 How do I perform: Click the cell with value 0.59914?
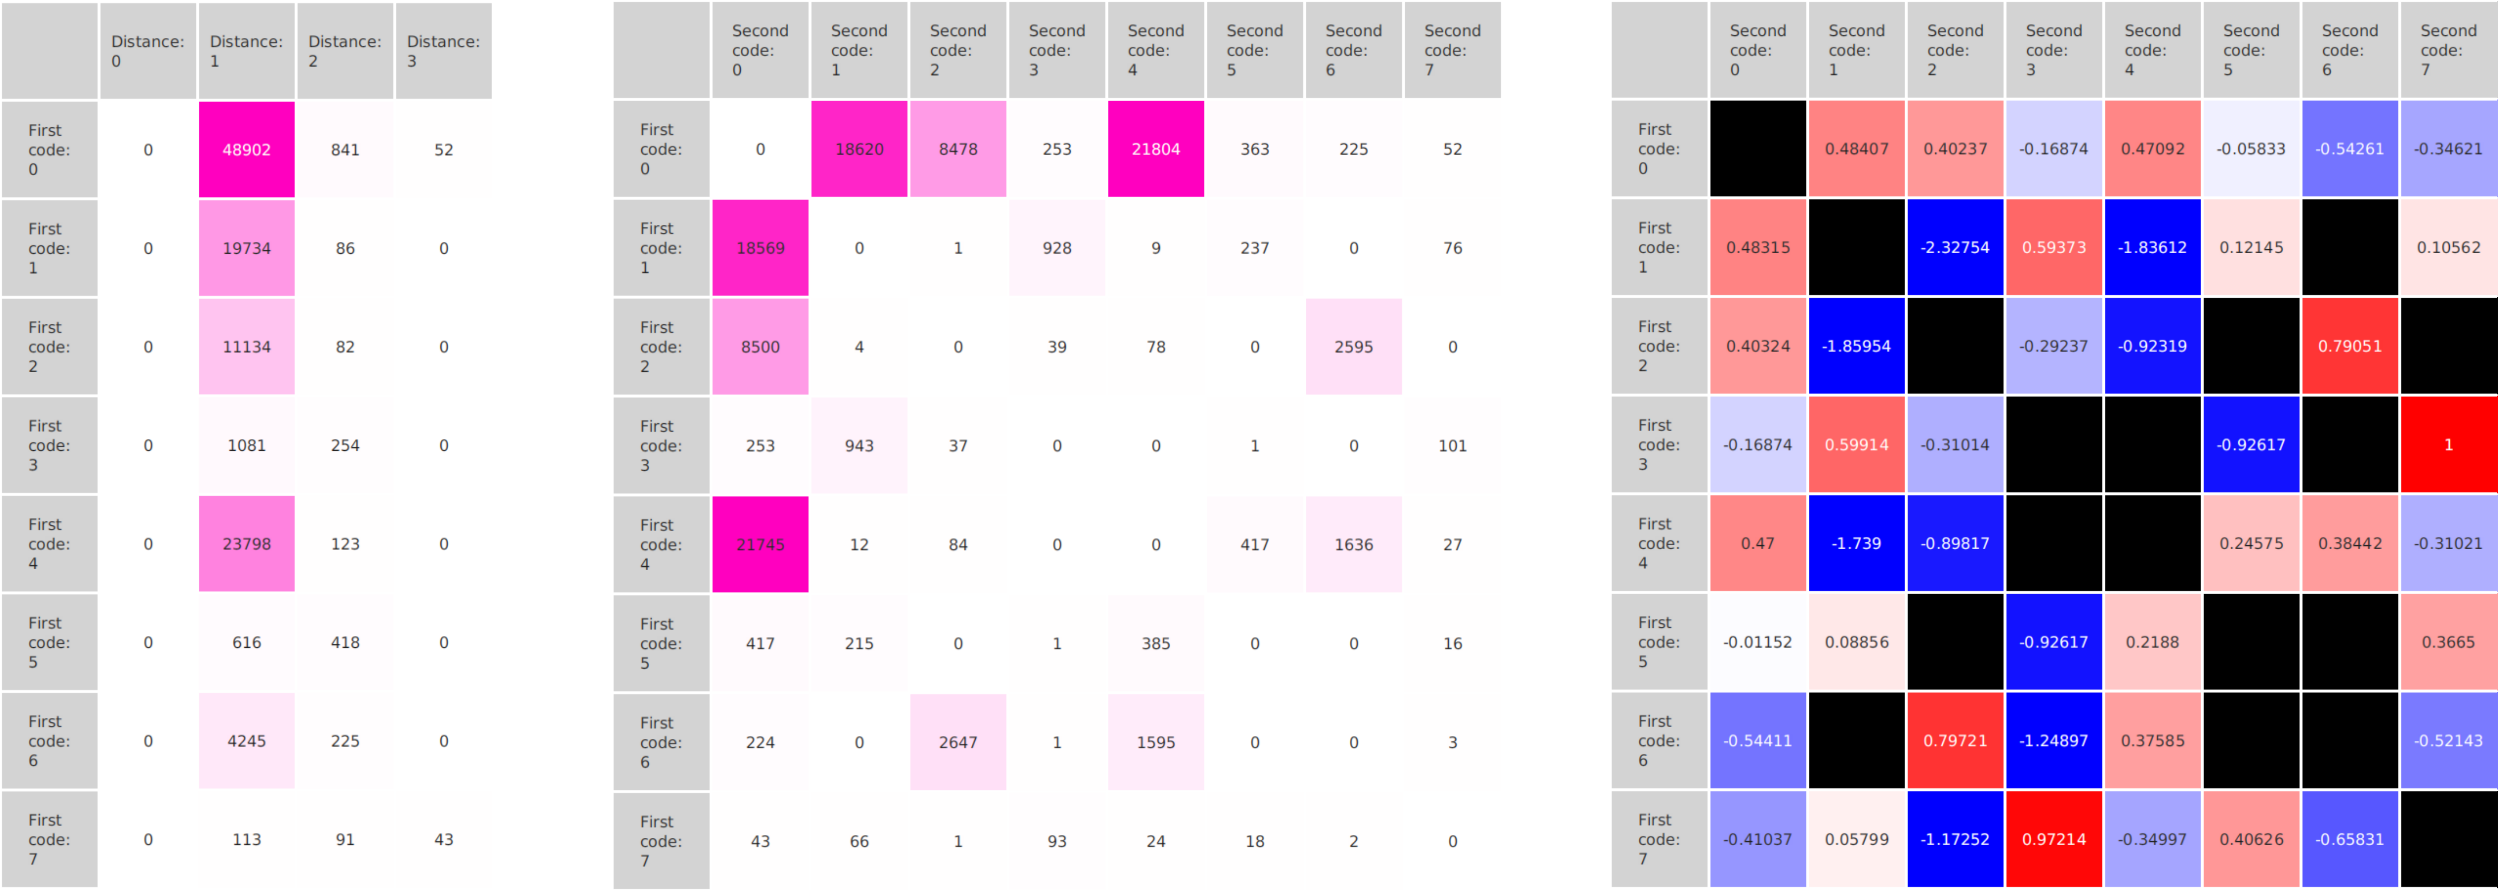coord(1856,445)
